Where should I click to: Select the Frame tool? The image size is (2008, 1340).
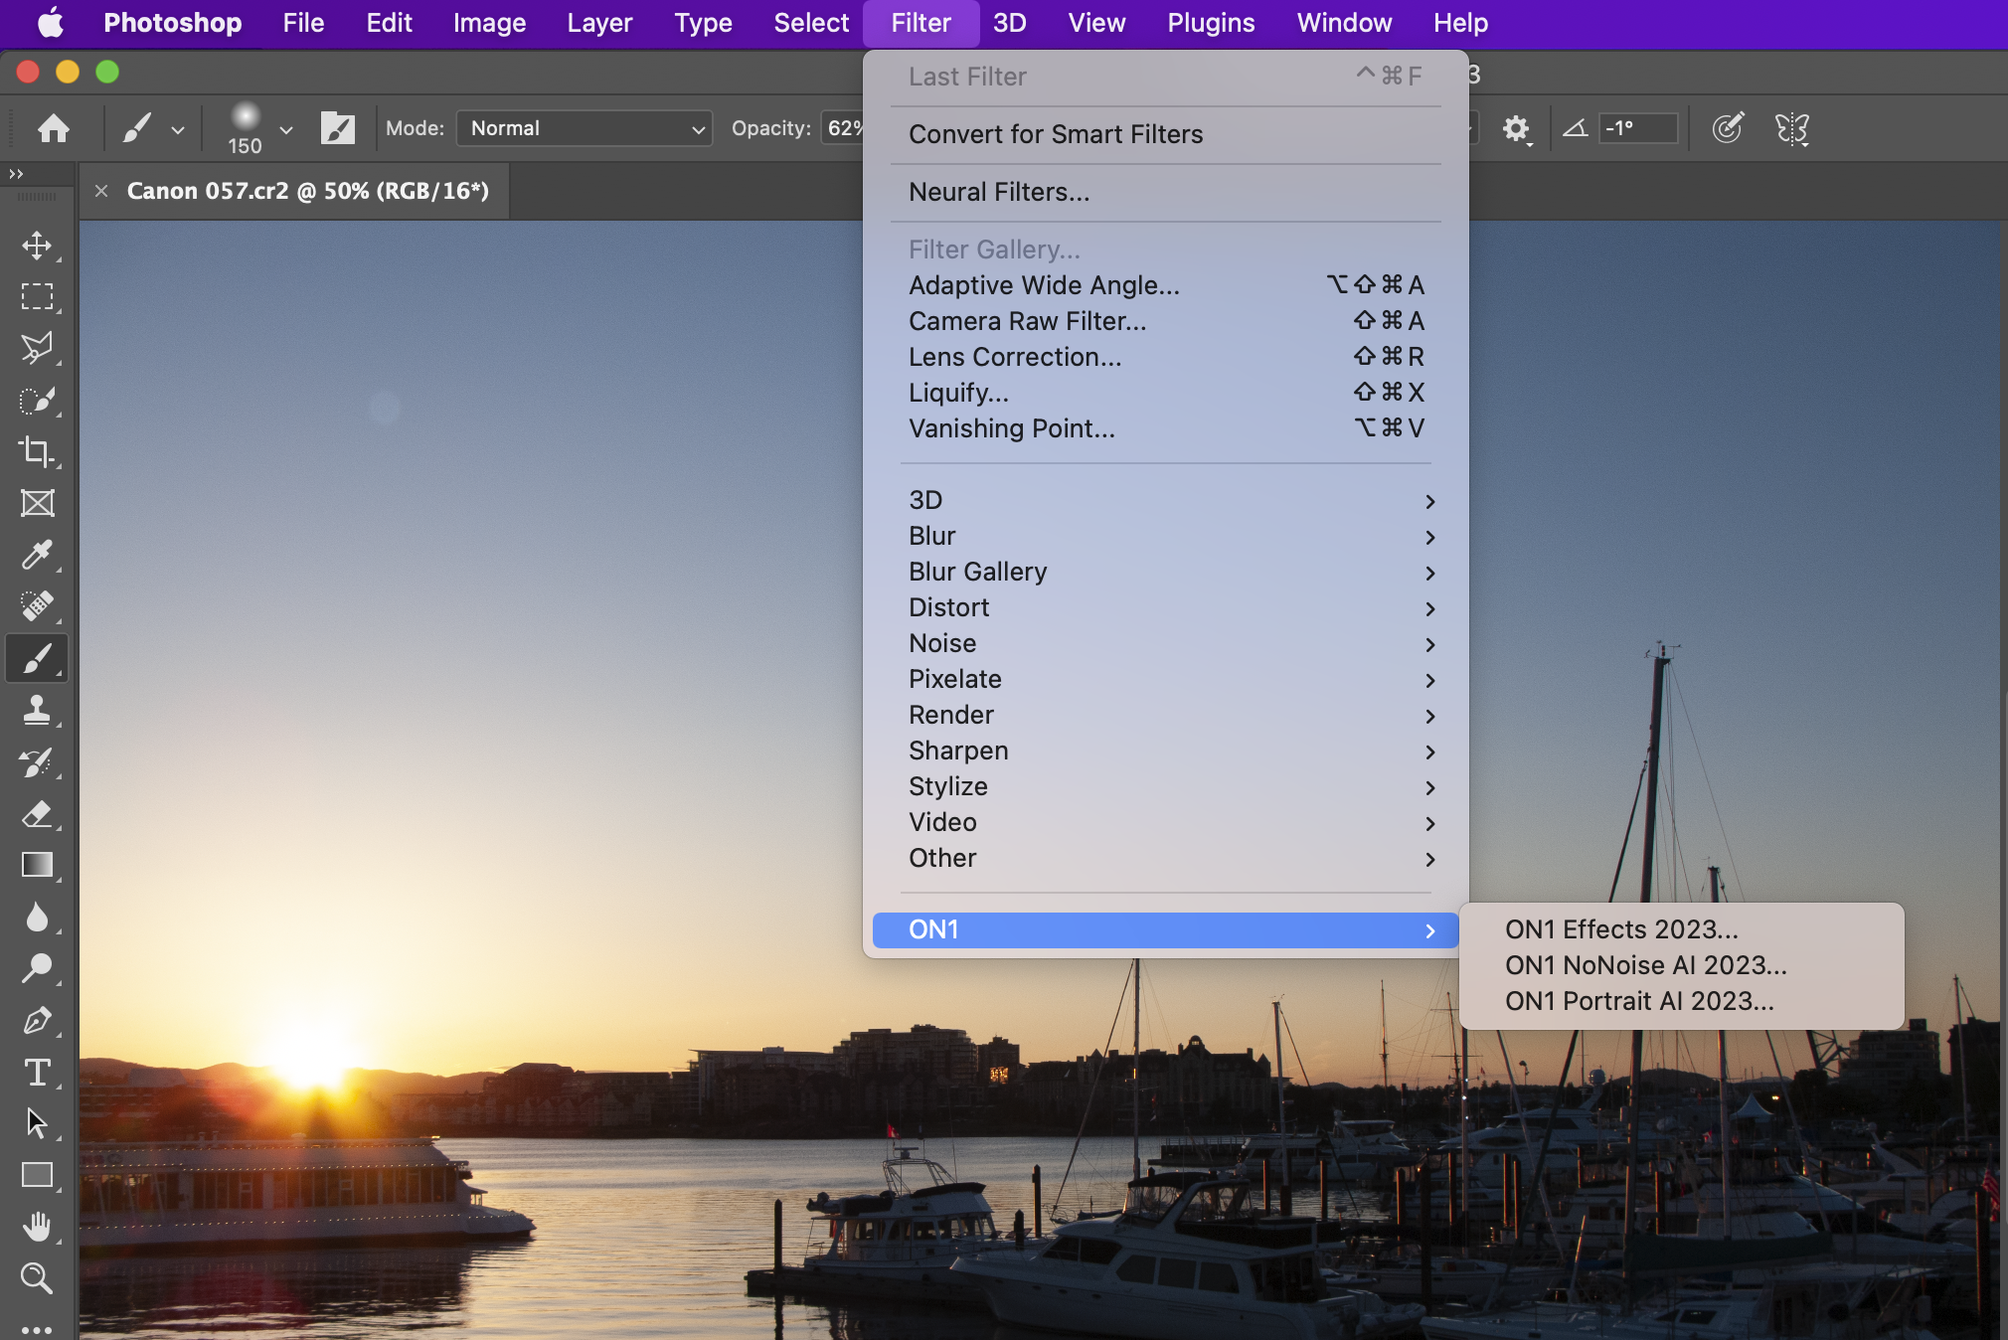[x=37, y=503]
